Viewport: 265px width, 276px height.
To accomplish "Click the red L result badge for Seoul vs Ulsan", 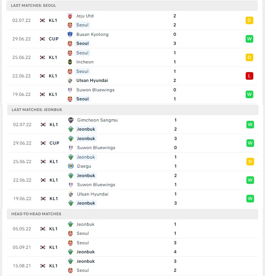I will (249, 76).
